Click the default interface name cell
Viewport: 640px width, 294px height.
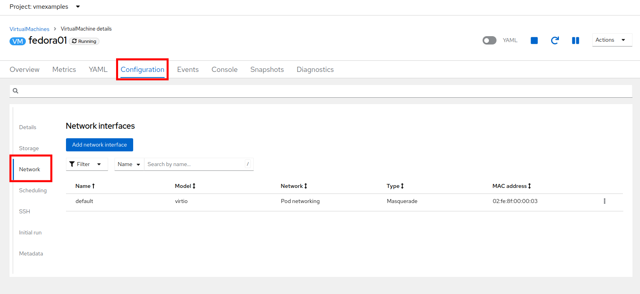coord(84,201)
